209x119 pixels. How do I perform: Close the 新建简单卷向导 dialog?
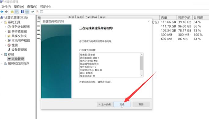149,21
